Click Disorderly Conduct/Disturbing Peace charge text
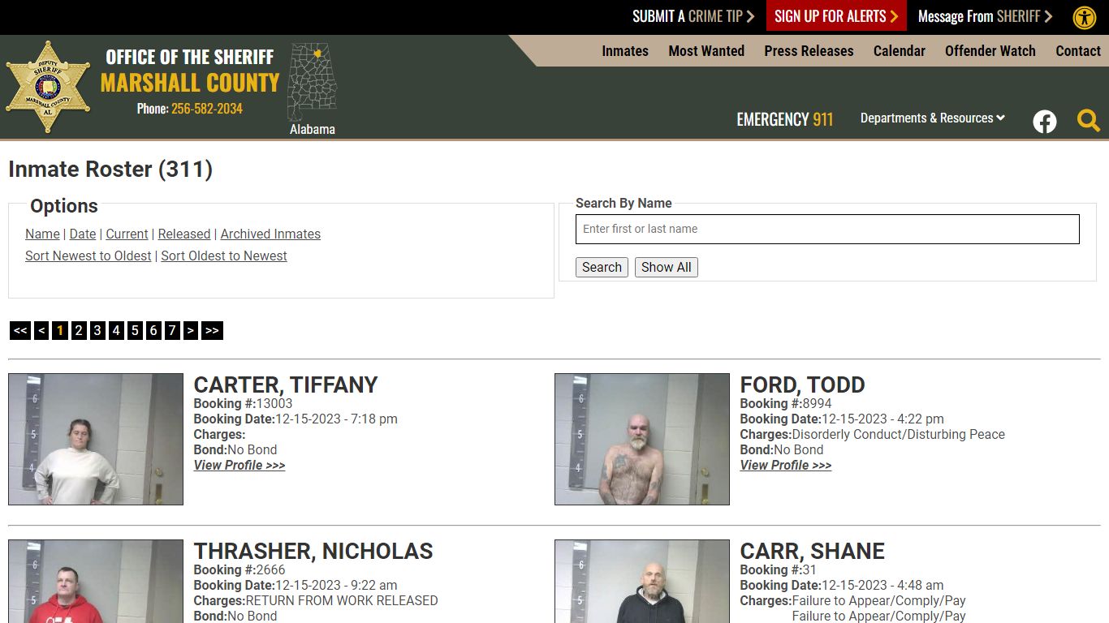Screen dimensions: 1109x623 899,434
